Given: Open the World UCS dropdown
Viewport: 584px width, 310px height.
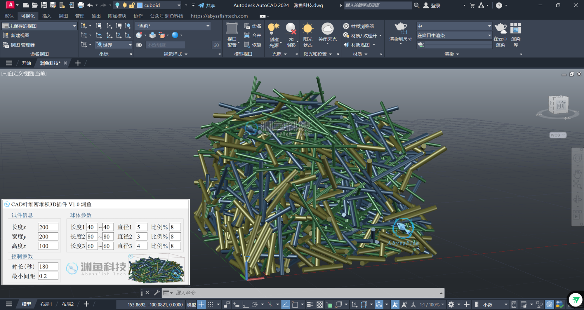Looking at the screenshot, I should [114, 45].
